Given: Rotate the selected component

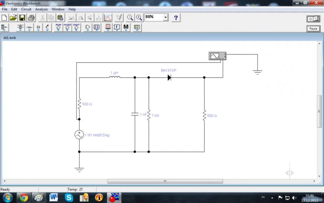Looking at the screenshot, I should (72, 18).
